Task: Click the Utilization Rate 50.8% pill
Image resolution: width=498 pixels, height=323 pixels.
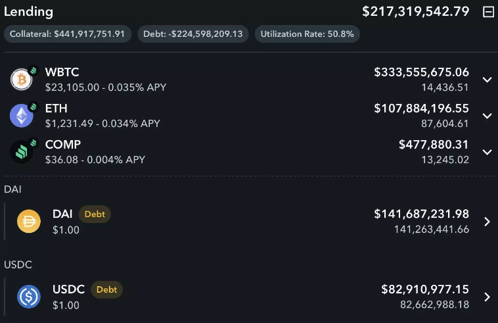Action: pos(307,34)
